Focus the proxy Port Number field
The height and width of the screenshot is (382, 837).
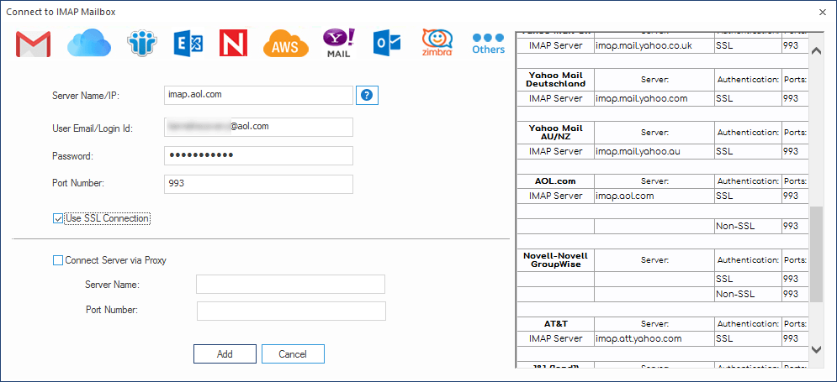coord(291,311)
